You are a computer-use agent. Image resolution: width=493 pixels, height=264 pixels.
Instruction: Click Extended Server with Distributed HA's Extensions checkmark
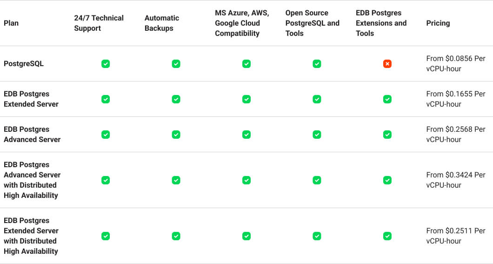click(x=387, y=236)
